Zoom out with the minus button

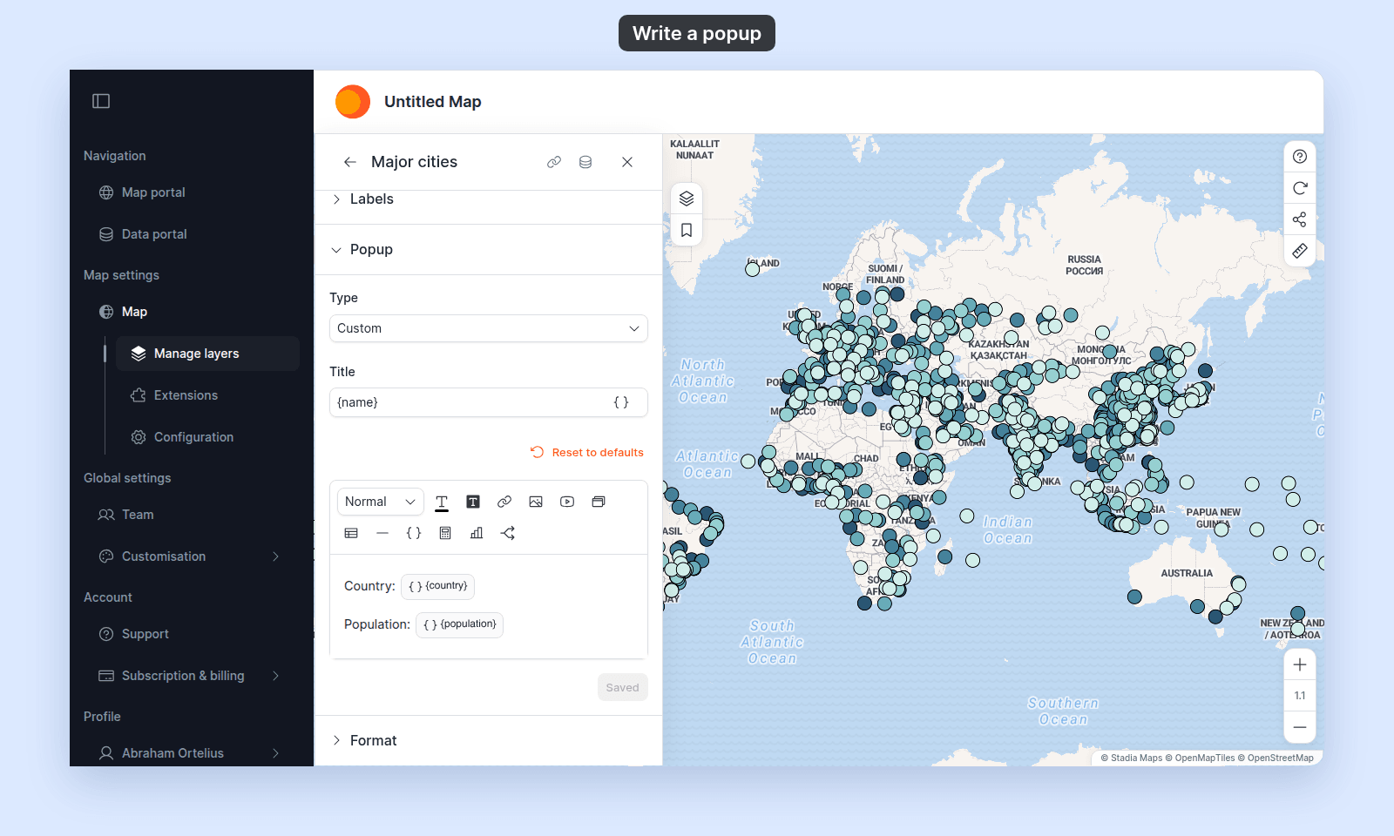[1300, 727]
